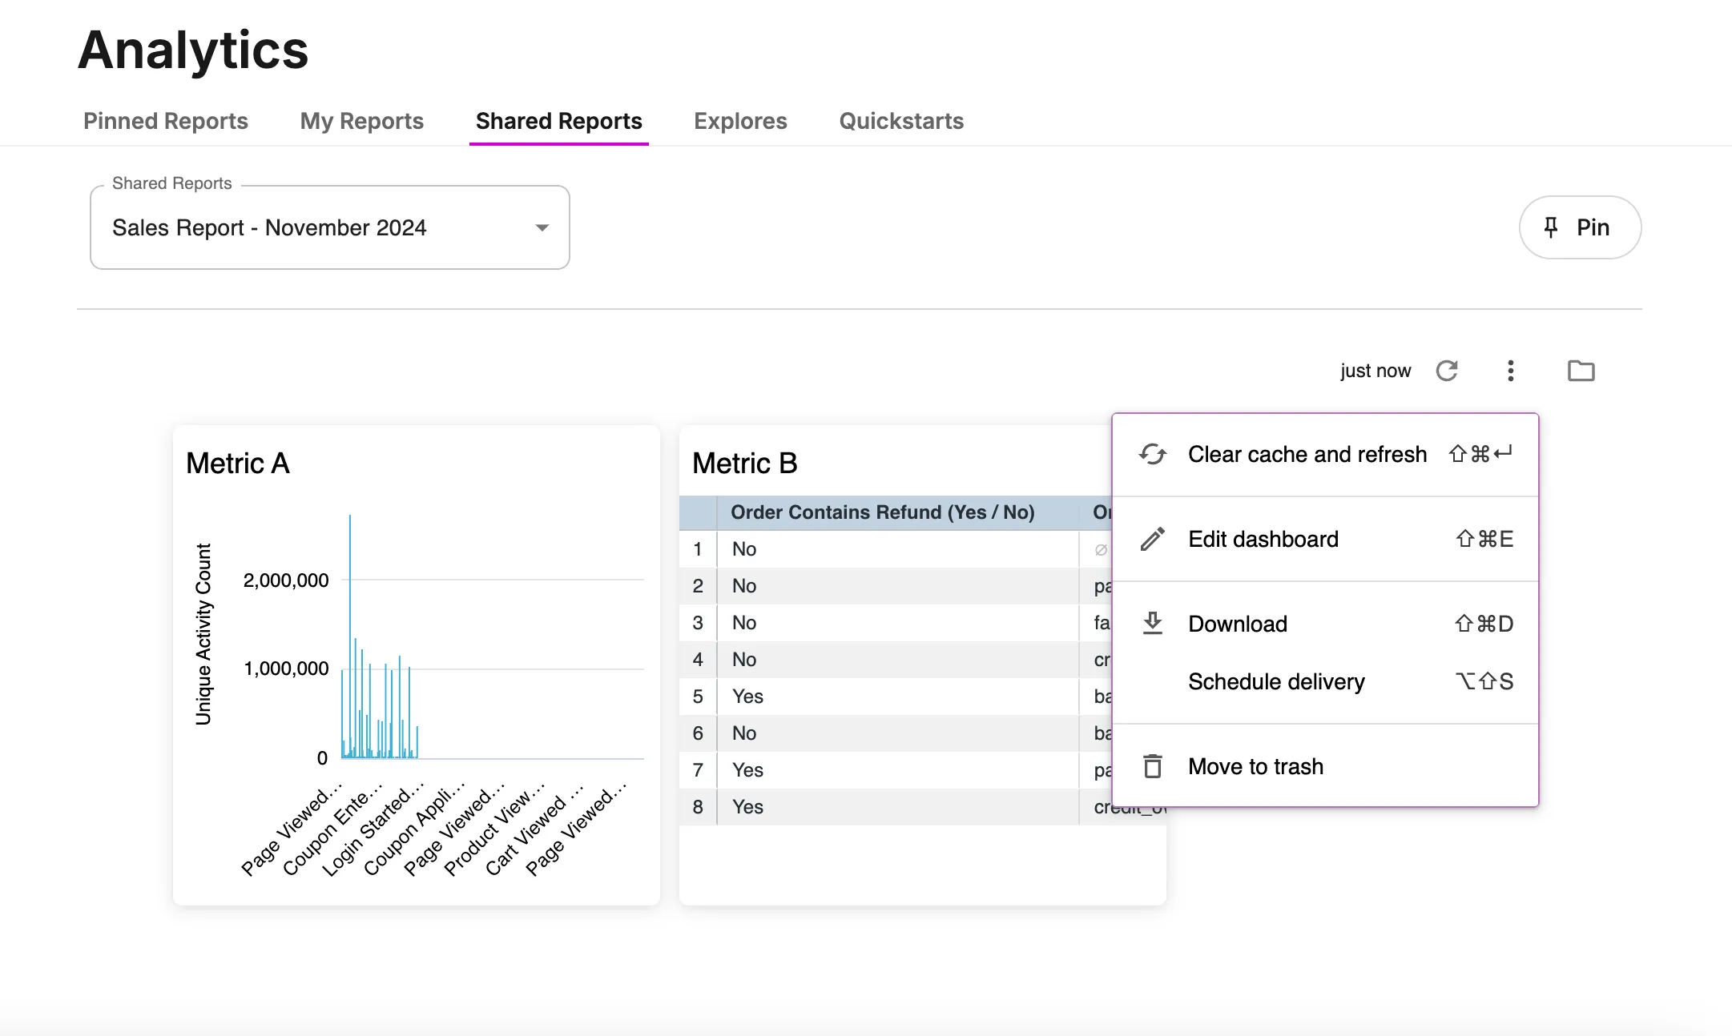
Task: Choose Clear cache and refresh menu item
Action: (x=1326, y=454)
